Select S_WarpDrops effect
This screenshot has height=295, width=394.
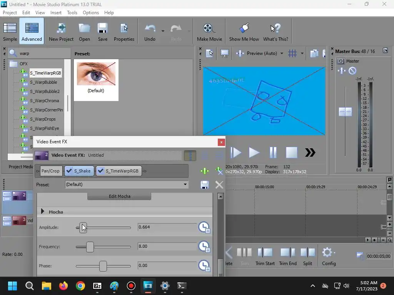pos(43,119)
